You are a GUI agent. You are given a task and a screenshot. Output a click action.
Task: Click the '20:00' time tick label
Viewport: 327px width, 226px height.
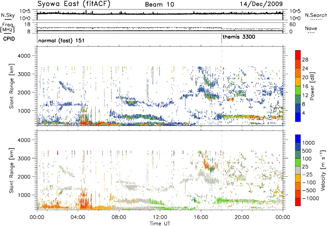point(242,217)
